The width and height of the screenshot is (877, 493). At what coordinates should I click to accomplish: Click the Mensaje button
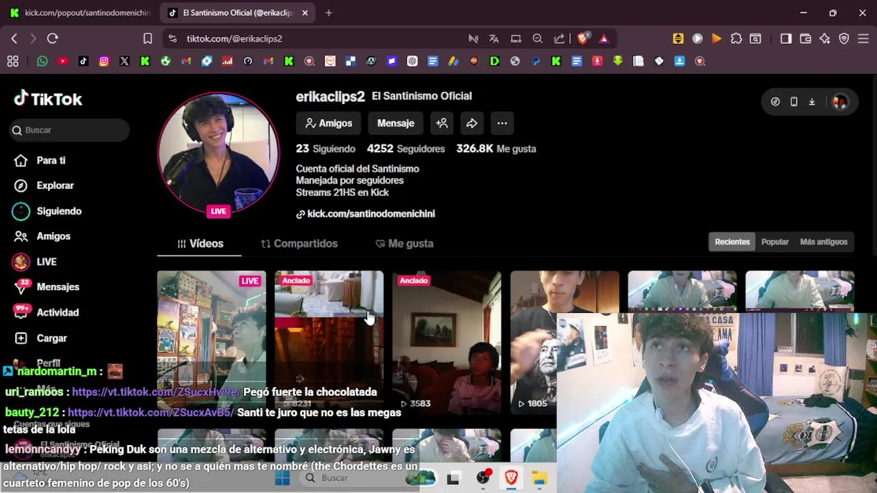coord(395,123)
